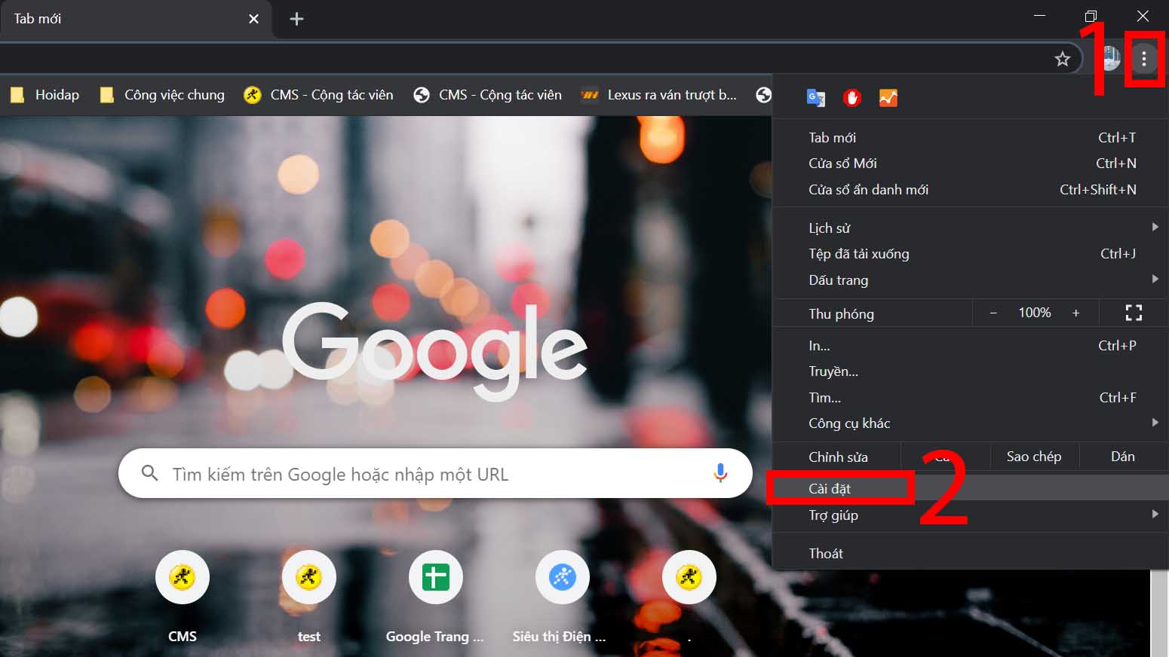This screenshot has width=1169, height=657.
Task: Open the 'Công việc chung' bookmark folder
Action: pos(163,95)
